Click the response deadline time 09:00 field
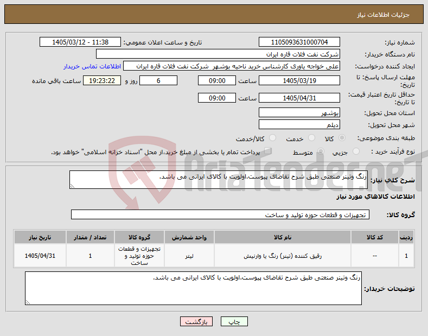The image size is (428, 336). pyautogui.click(x=217, y=80)
